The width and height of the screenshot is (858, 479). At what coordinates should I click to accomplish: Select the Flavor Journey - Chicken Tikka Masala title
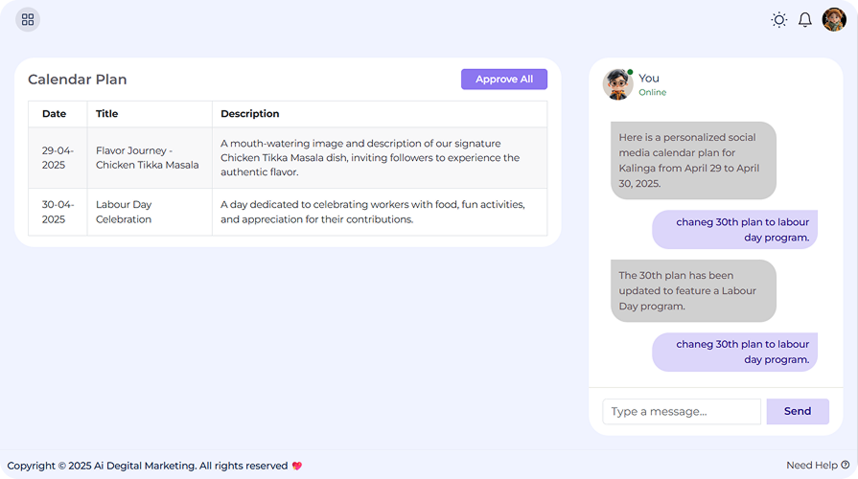[148, 158]
